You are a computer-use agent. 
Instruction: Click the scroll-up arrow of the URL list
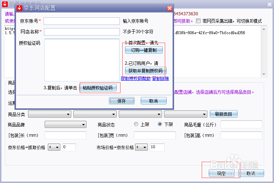pos(264,29)
